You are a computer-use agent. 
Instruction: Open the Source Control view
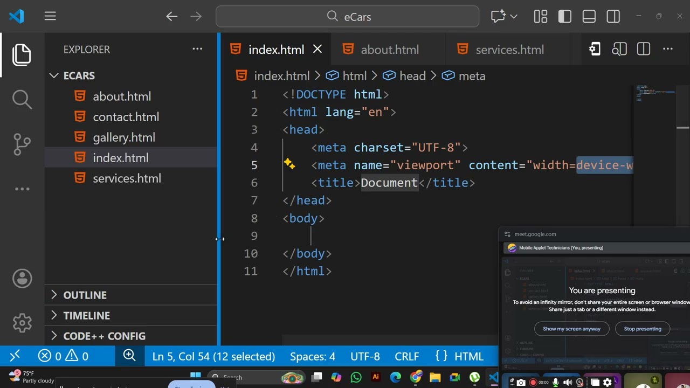(x=22, y=144)
